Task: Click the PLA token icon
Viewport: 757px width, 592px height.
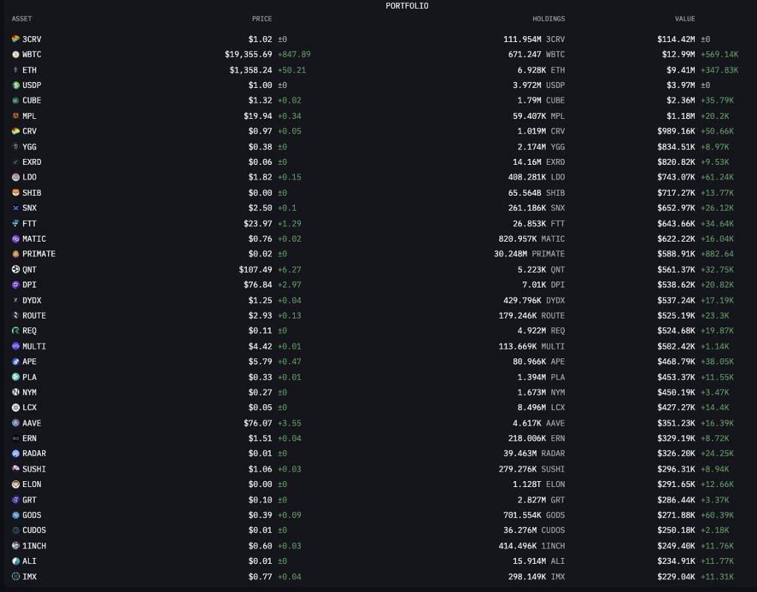Action: click(x=16, y=377)
